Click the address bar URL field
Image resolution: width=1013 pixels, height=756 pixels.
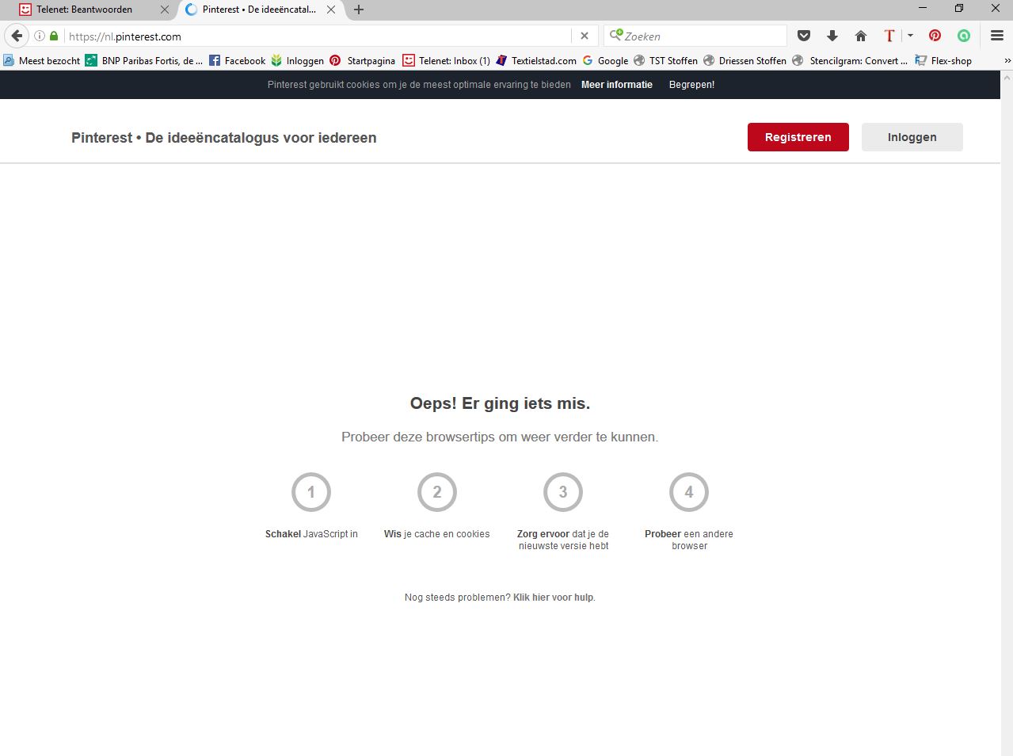coord(317,36)
